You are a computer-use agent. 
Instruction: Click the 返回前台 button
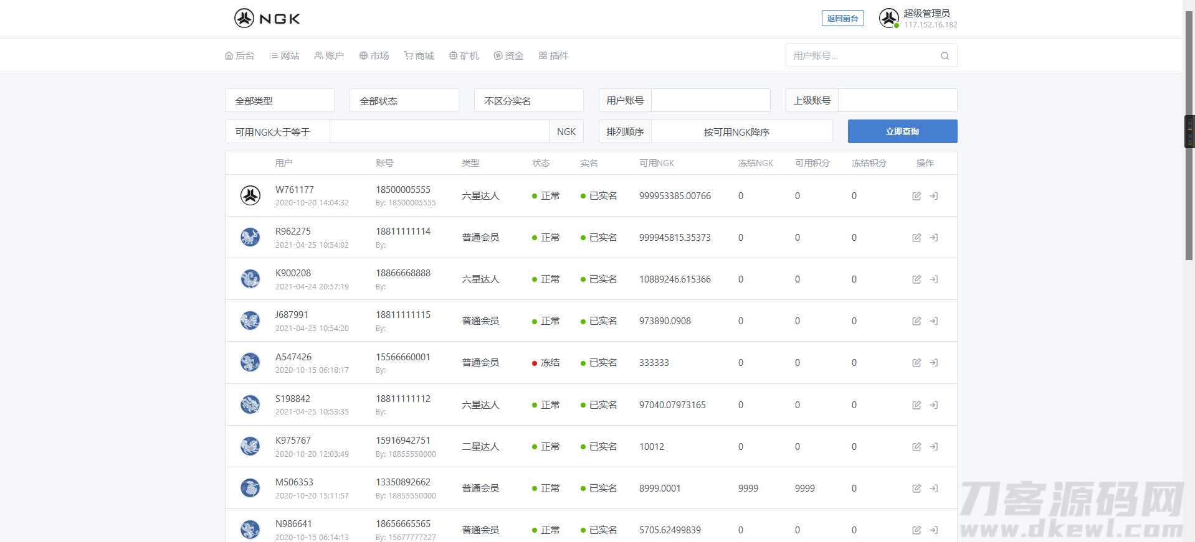pyautogui.click(x=842, y=19)
